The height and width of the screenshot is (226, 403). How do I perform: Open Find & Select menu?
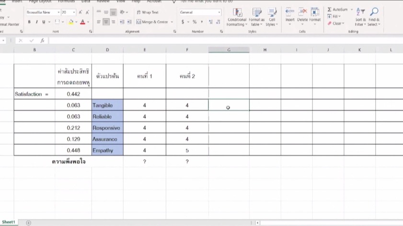374,17
